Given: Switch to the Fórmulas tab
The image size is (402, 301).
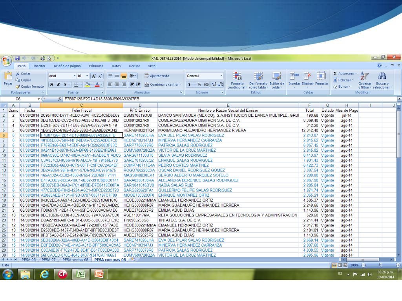Looking at the screenshot, I should pos(96,66).
